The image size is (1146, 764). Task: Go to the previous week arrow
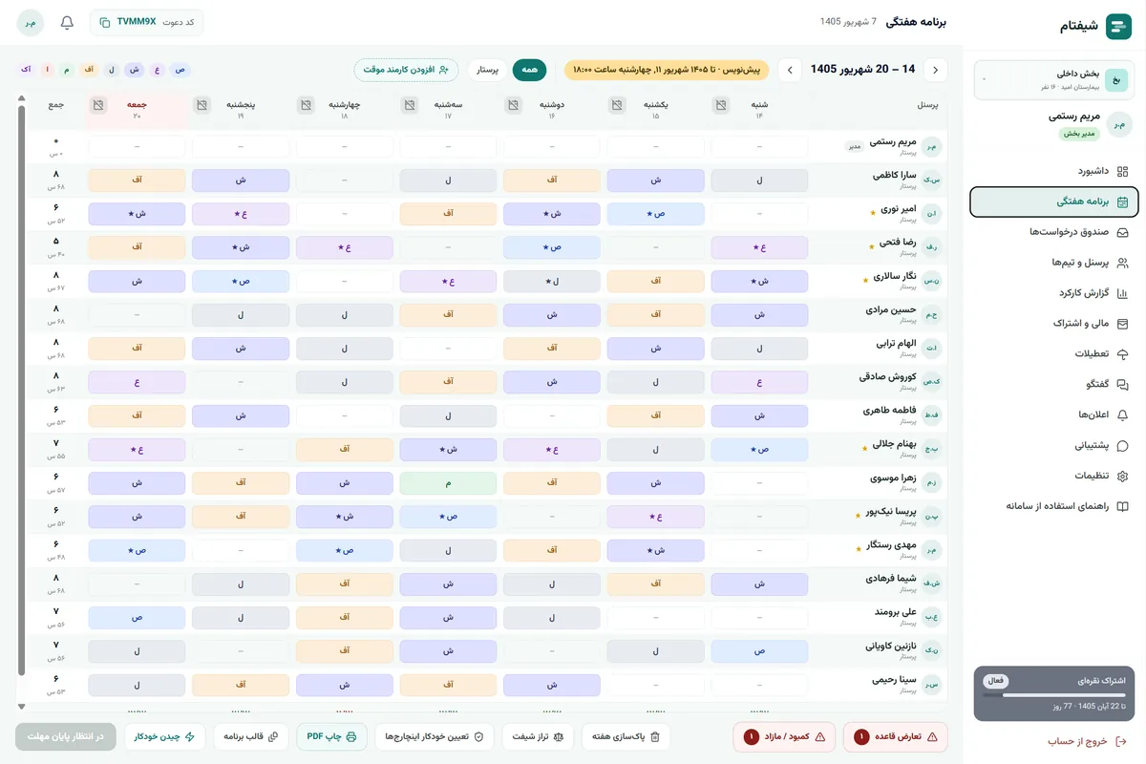pos(937,70)
